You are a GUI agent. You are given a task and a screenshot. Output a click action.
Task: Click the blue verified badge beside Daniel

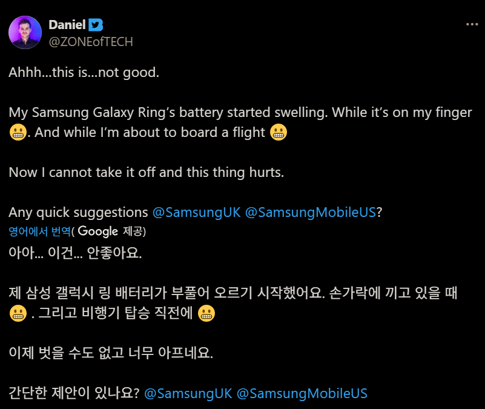[96, 25]
